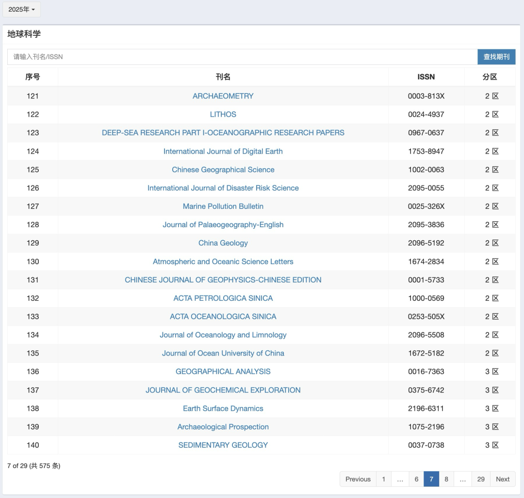Viewport: 524px width, 498px height.
Task: Jump to last page 29
Action: click(x=481, y=479)
